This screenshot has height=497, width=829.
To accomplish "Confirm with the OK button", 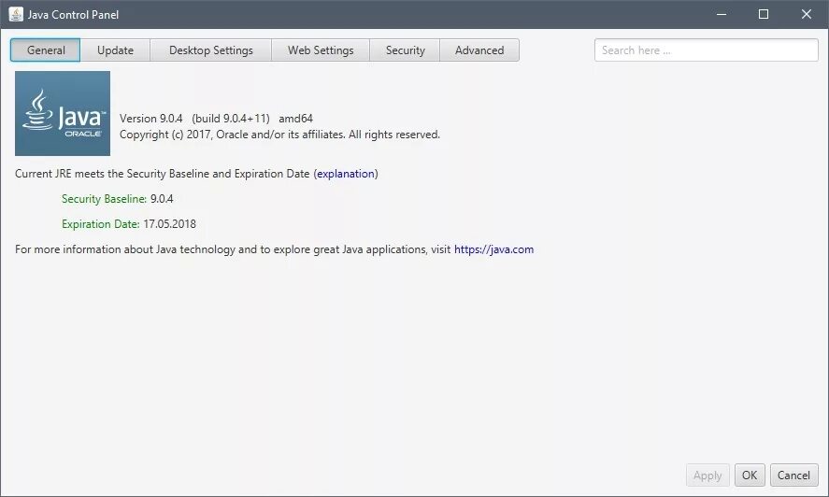I will [750, 476].
